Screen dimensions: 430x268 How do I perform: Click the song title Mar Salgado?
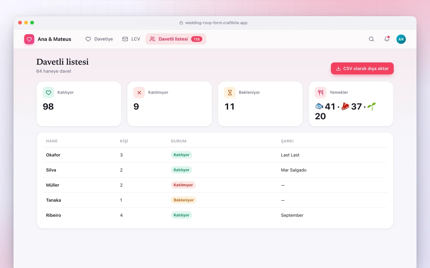(294, 170)
